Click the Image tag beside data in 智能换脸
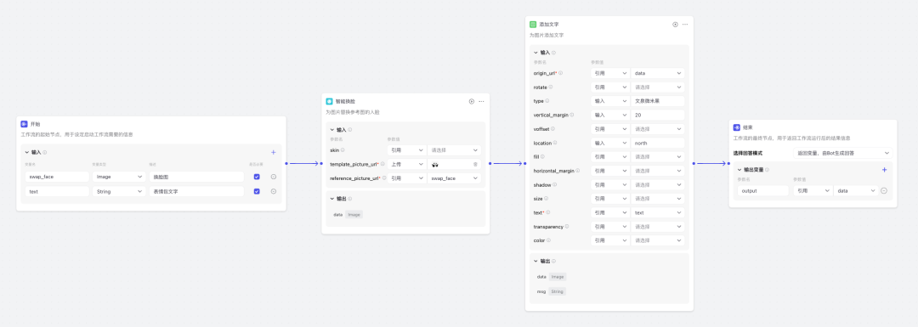 [x=354, y=215]
